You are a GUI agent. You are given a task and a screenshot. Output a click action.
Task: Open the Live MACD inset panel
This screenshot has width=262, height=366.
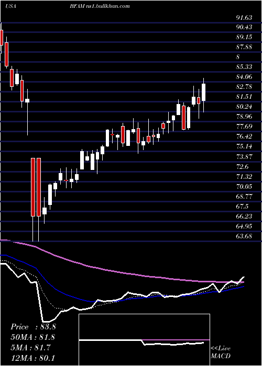coord(144,340)
